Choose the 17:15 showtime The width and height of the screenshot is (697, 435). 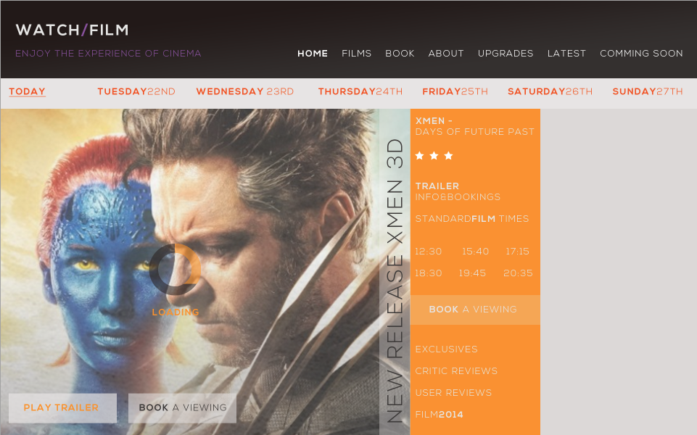click(x=517, y=252)
